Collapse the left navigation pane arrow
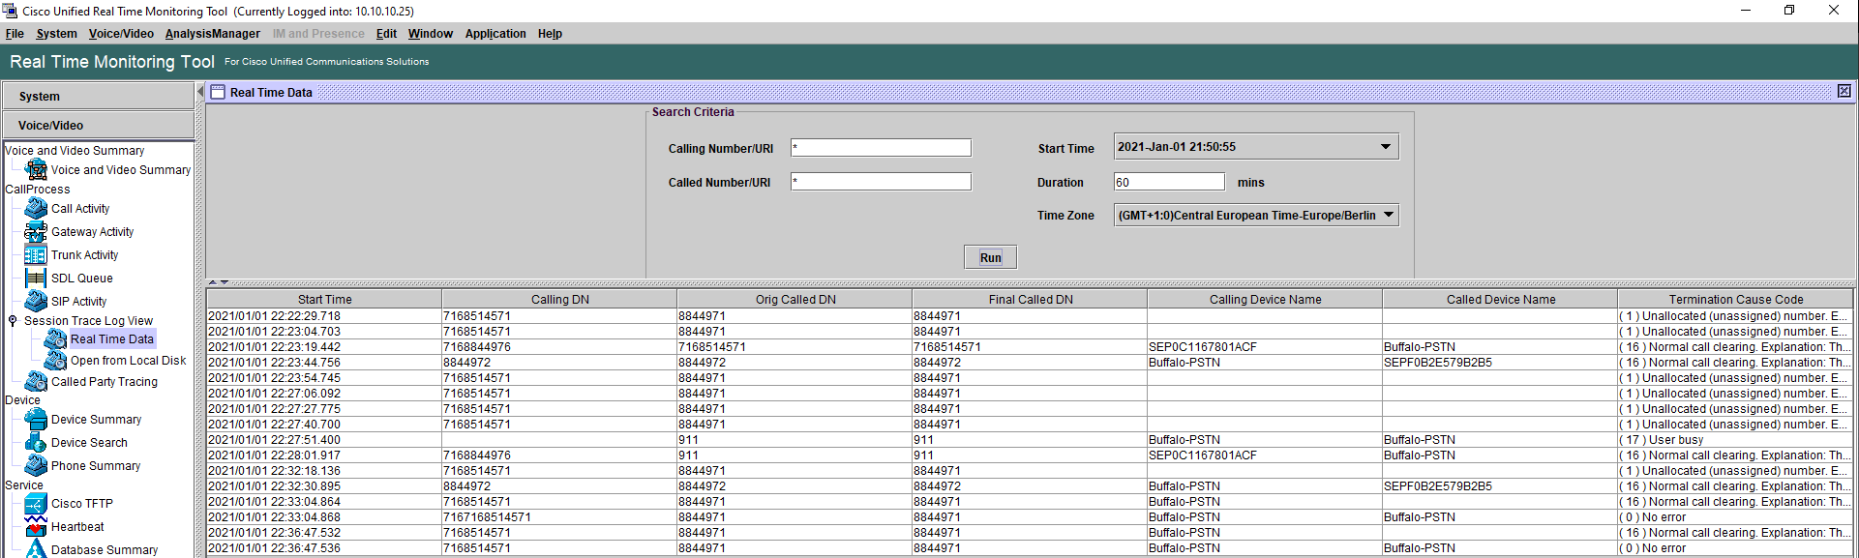Viewport: 1859px width, 558px height. point(200,91)
